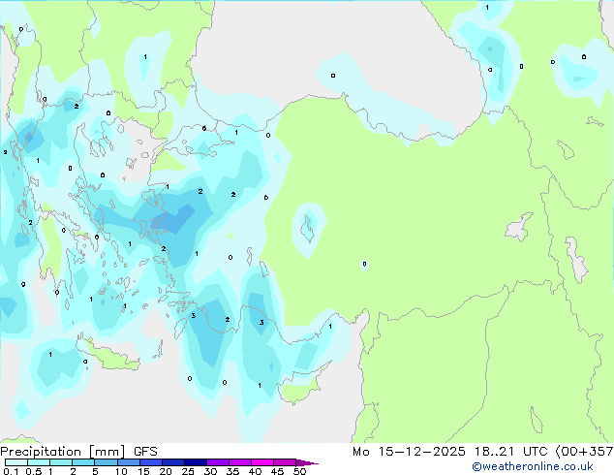Click the "15" legend value
Screen dimensions: 614x475
click(x=143, y=471)
